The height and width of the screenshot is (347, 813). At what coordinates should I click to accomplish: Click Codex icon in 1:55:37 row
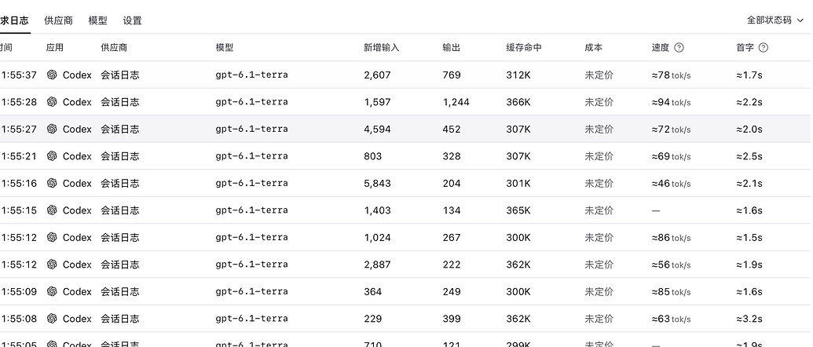[52, 75]
